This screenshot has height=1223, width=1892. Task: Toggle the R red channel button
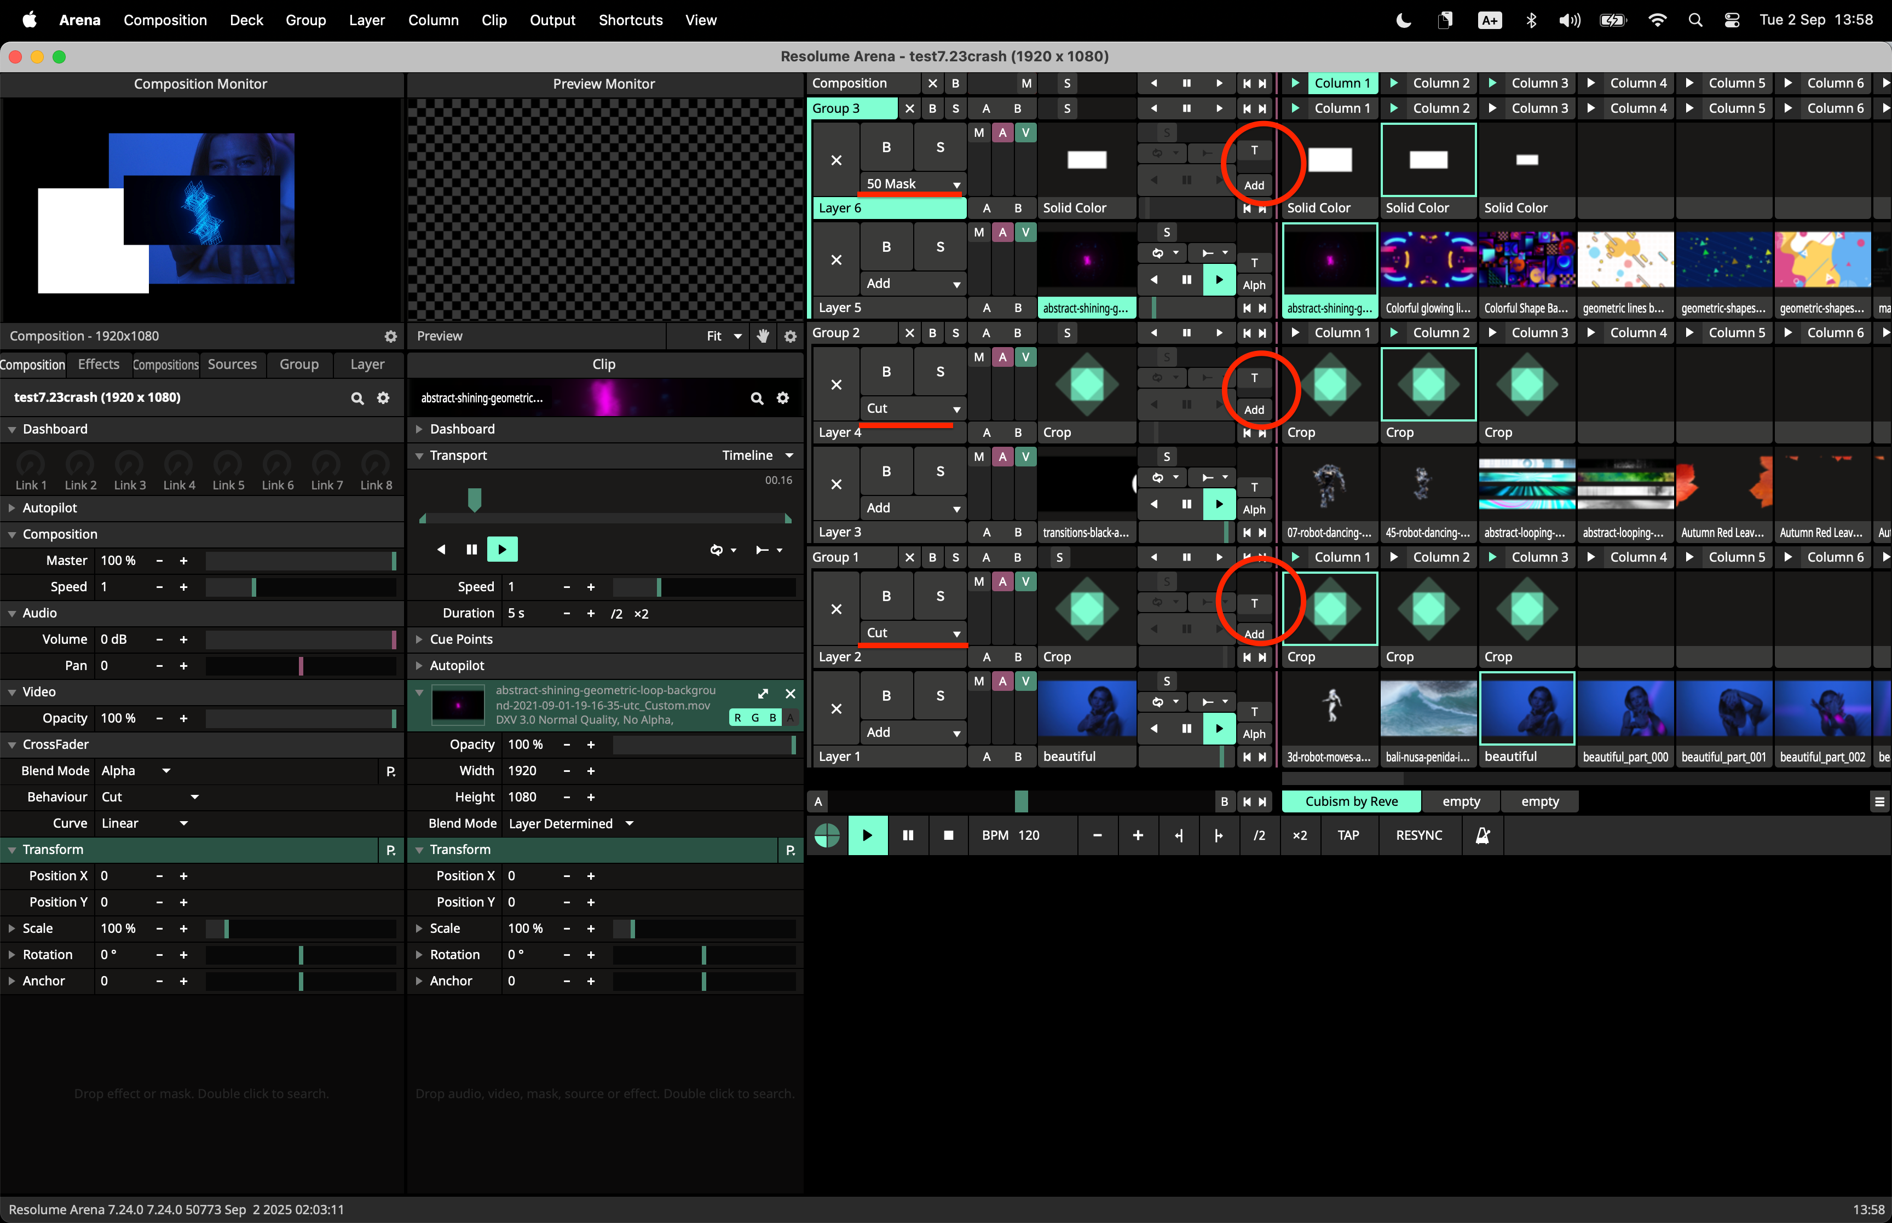tap(737, 718)
